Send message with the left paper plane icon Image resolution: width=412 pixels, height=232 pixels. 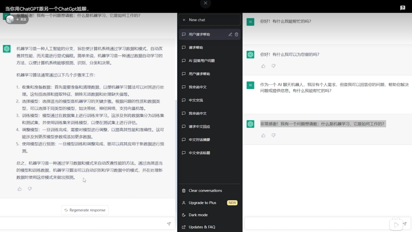click(169, 224)
